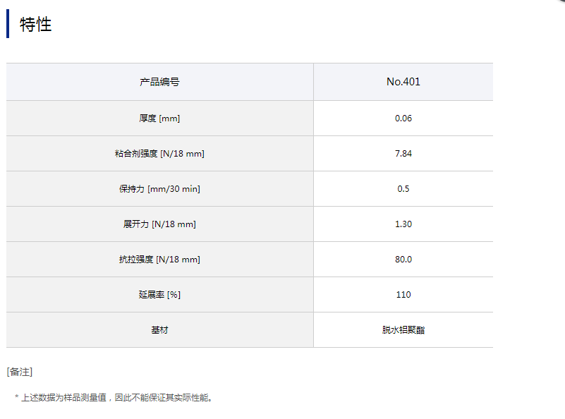The image size is (565, 419).
Task: Select the 产品编号 header cell
Action: (159, 82)
